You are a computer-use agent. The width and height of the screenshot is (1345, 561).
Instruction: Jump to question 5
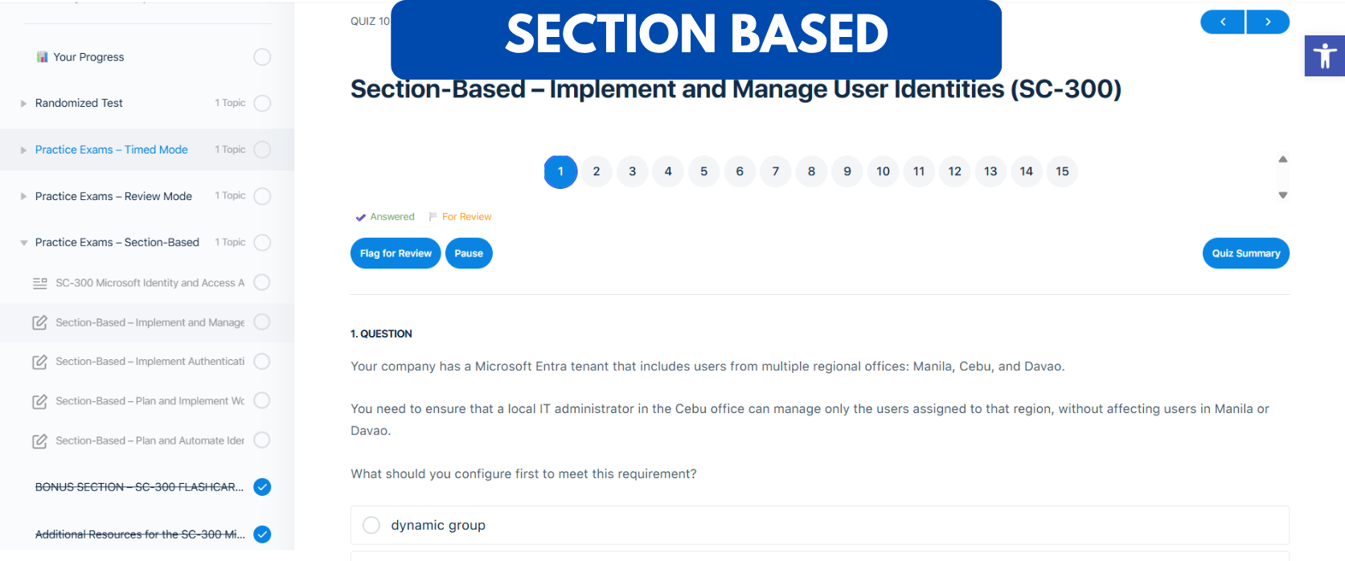point(704,171)
